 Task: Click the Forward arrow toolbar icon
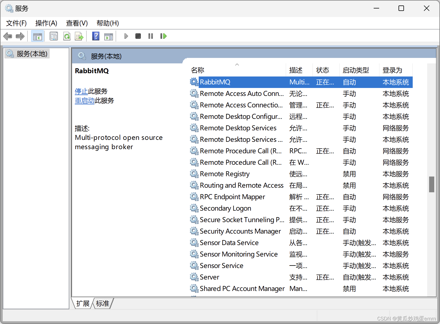[x=20, y=36]
